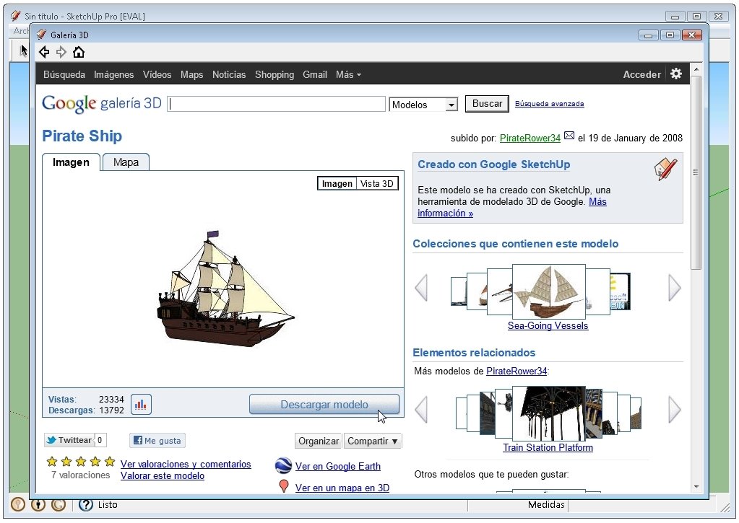Click the envelope icon beside PirateRower34

(569, 136)
